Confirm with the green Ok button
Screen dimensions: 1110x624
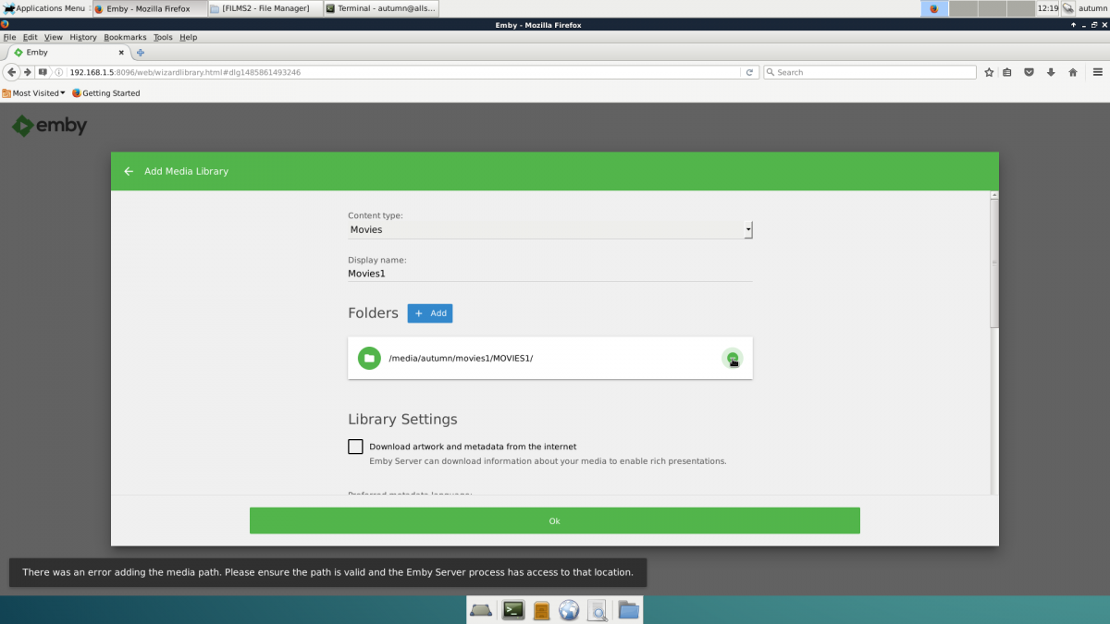coord(555,520)
